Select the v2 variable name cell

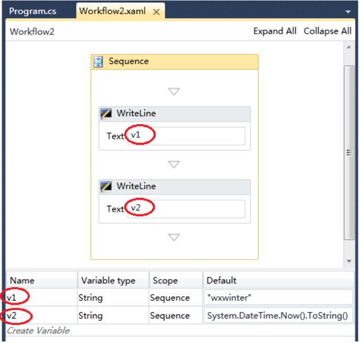[42, 316]
